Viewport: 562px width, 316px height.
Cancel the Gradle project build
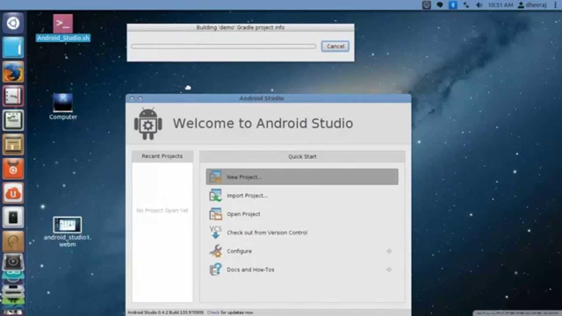pos(335,46)
